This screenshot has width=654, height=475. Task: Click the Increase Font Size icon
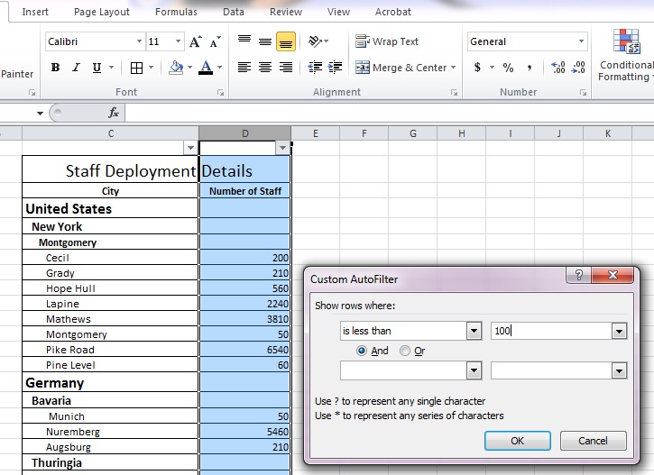[x=195, y=41]
